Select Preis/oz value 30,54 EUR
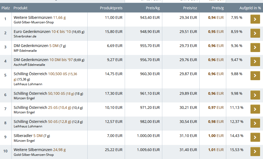This screenshot has width=263, height=159. click(x=188, y=122)
